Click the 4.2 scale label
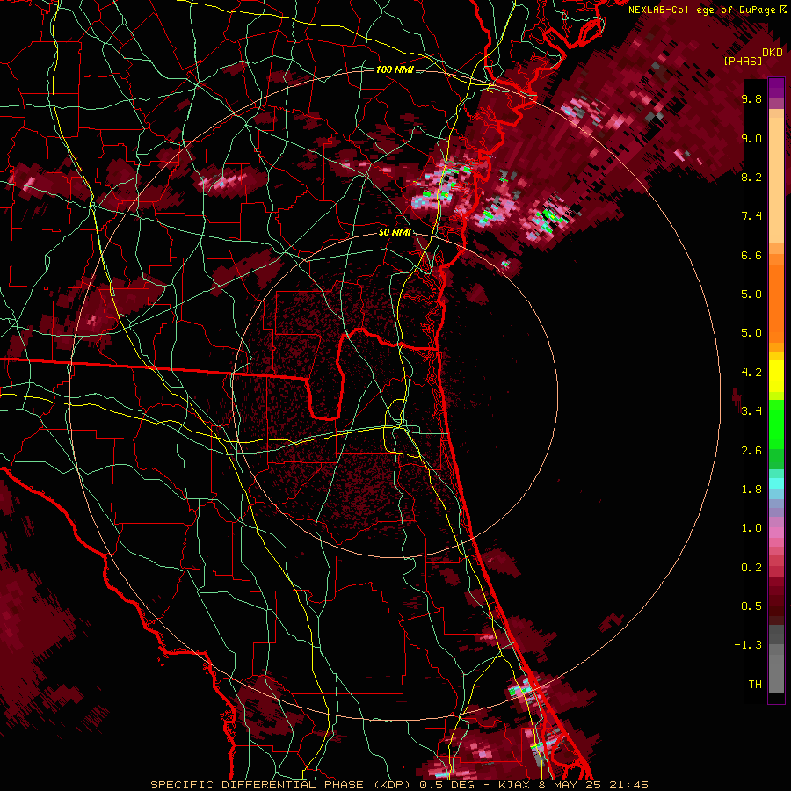This screenshot has height=791, width=791. pyautogui.click(x=751, y=373)
